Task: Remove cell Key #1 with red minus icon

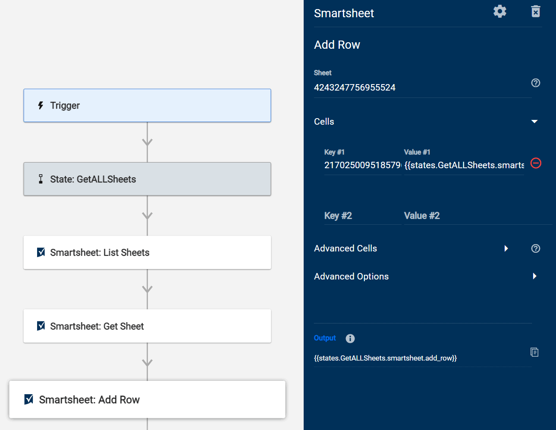Action: point(536,163)
